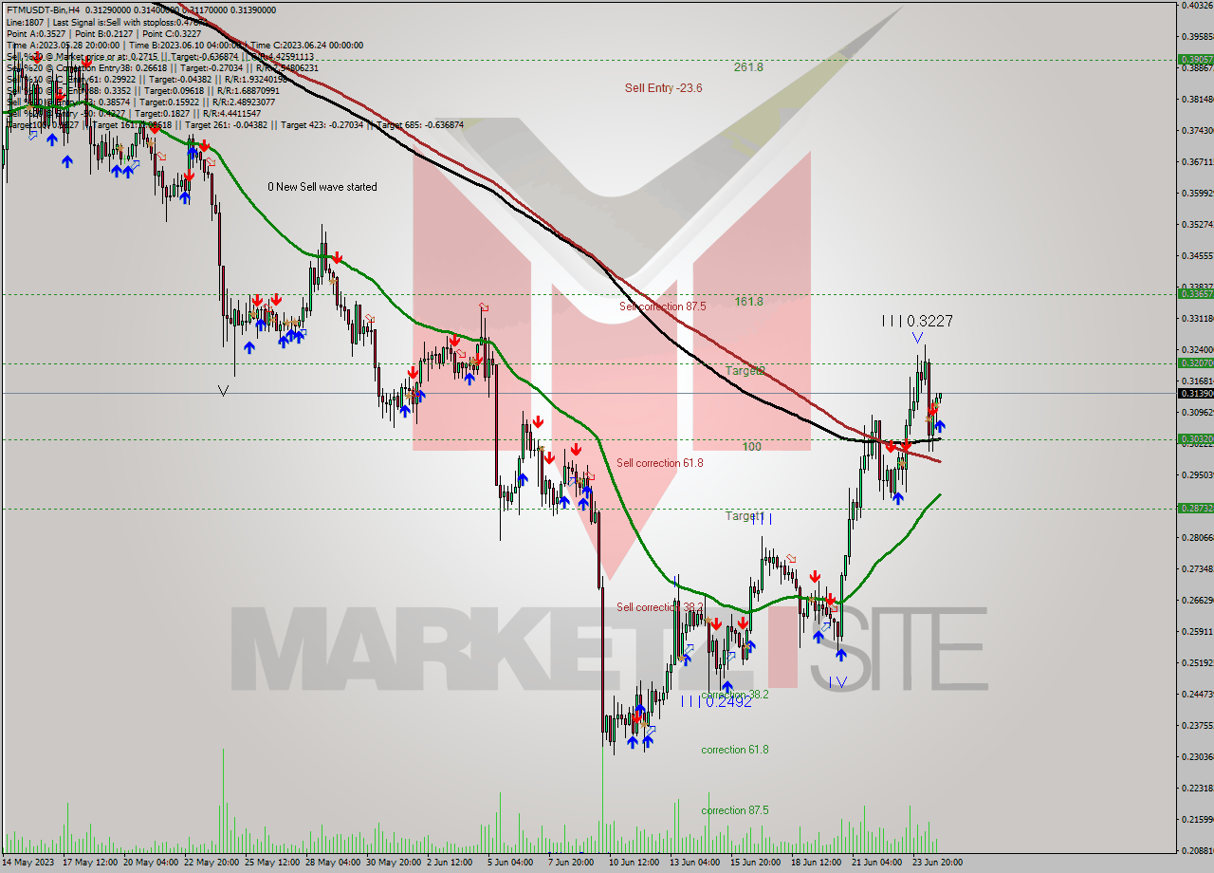Image resolution: width=1214 pixels, height=873 pixels.
Task: Click the 0.25911 price axis value
Action: coord(1197,632)
